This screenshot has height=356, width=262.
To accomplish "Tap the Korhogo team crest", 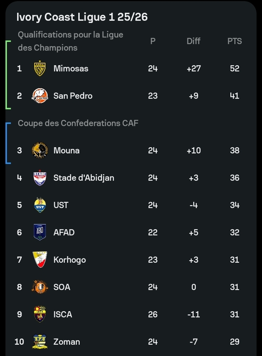I will (x=40, y=260).
